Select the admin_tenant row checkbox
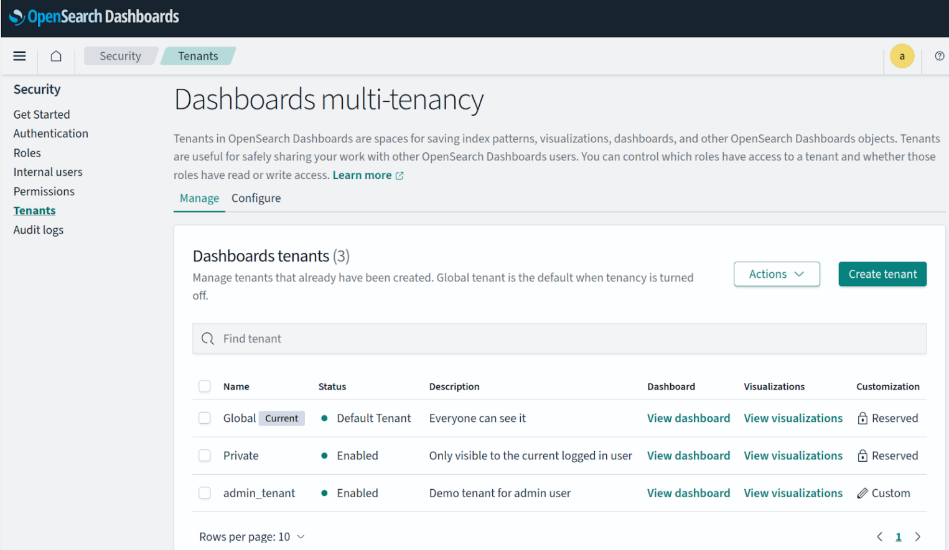This screenshot has height=550, width=949. coord(205,493)
